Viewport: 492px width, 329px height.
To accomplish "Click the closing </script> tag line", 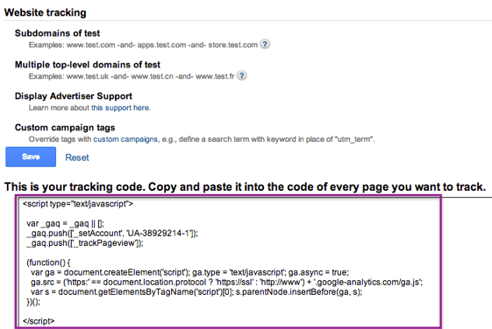I will (39, 321).
